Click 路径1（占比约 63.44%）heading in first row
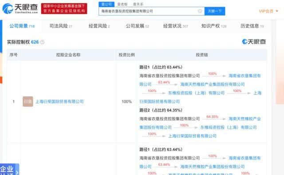284x175 pixels. coord(161,67)
